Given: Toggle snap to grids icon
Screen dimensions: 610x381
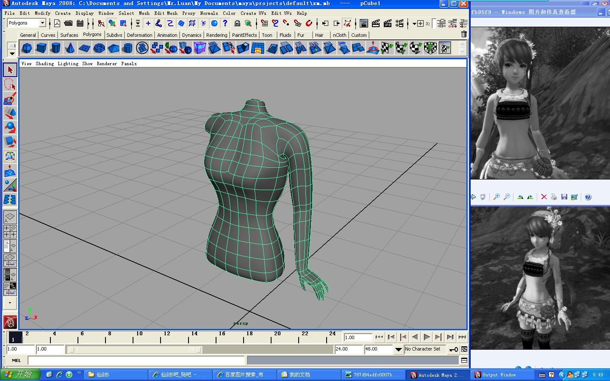Looking at the screenshot, I should [x=264, y=23].
